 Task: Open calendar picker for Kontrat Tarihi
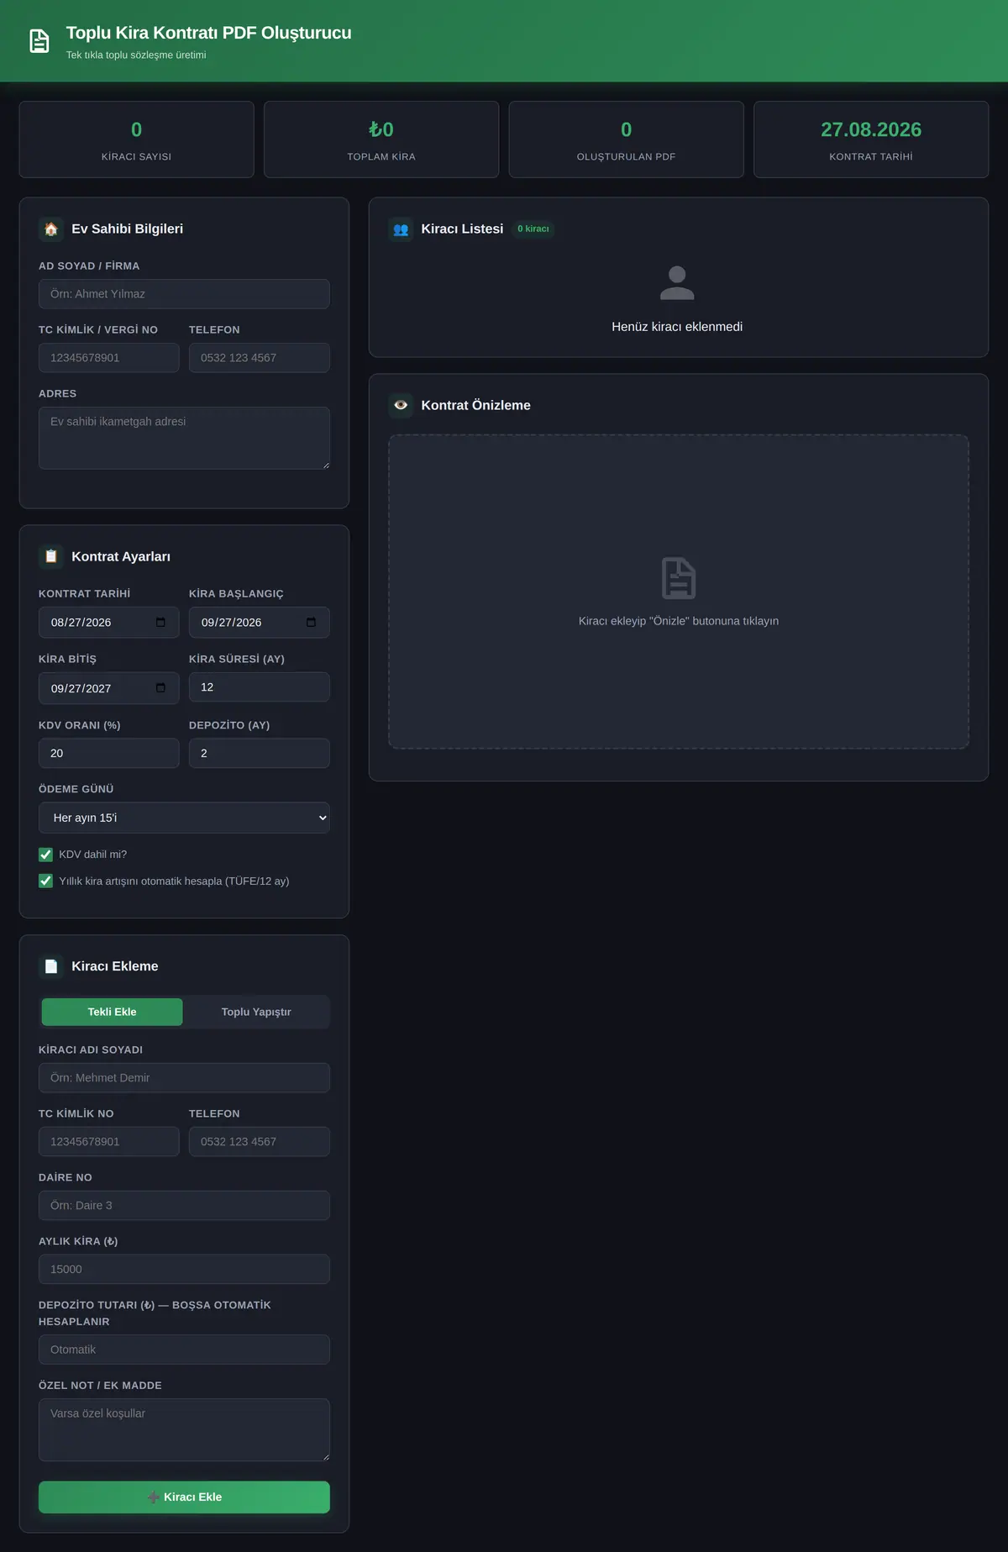160,622
